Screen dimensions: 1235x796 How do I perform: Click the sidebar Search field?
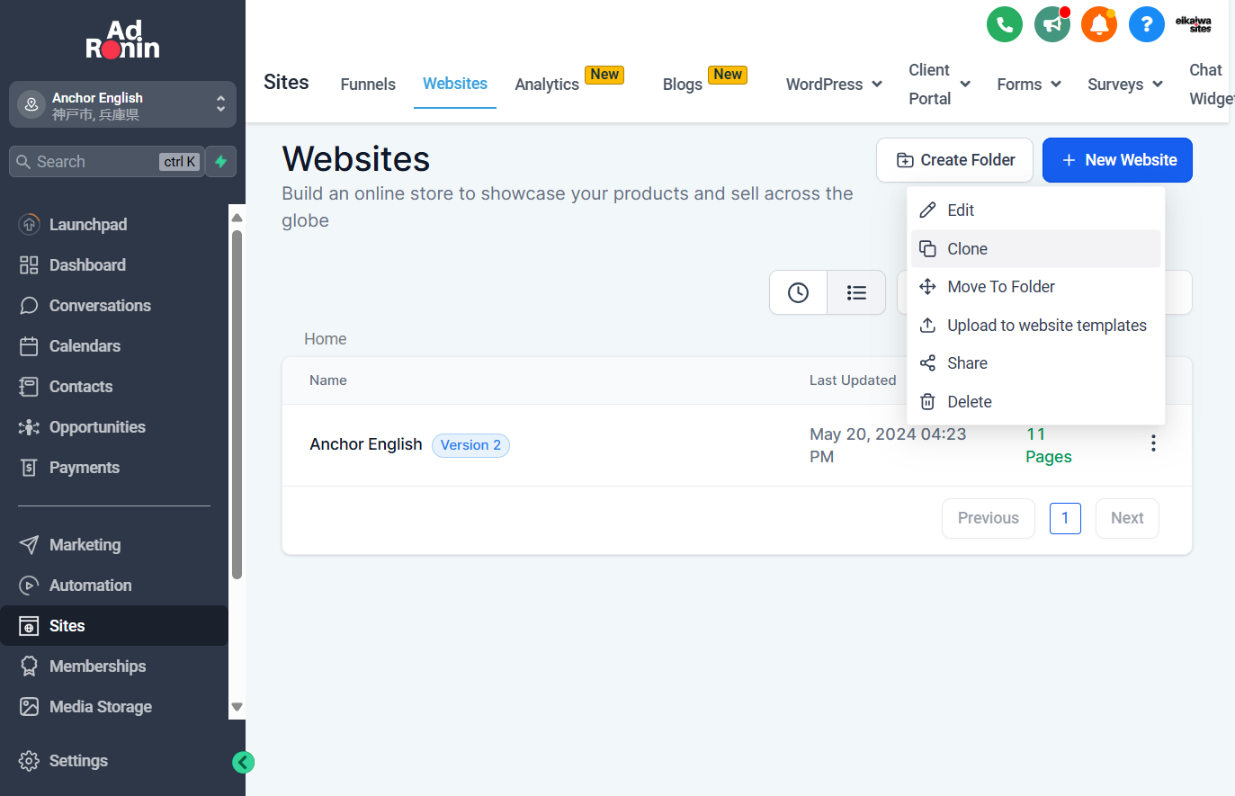tap(106, 162)
